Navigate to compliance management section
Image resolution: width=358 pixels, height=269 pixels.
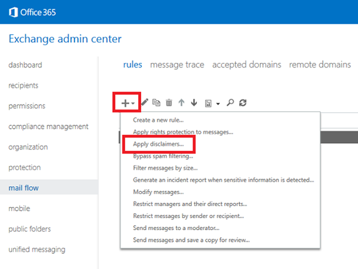[48, 127]
